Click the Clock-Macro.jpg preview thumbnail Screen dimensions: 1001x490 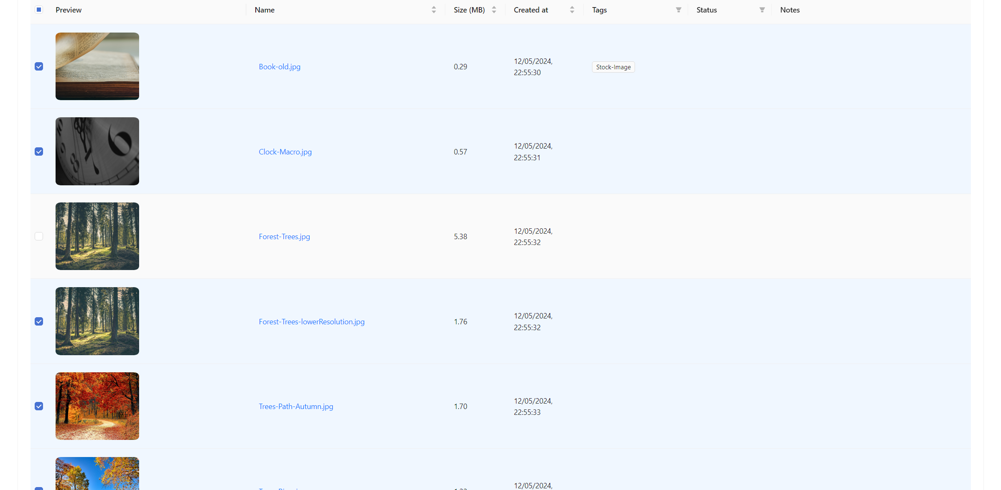[x=97, y=152]
